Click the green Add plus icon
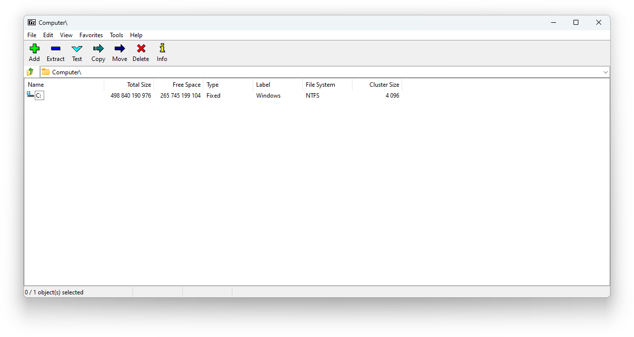The width and height of the screenshot is (634, 337). point(34,49)
